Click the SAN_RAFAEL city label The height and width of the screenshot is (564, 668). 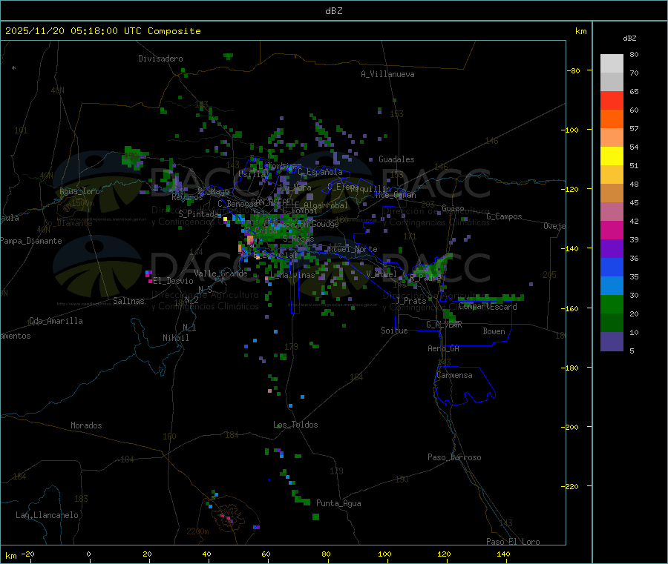272,202
